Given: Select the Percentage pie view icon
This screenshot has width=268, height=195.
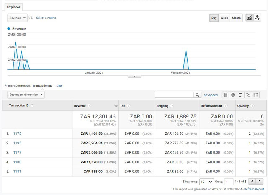Looking at the screenshot, I should (x=233, y=95).
